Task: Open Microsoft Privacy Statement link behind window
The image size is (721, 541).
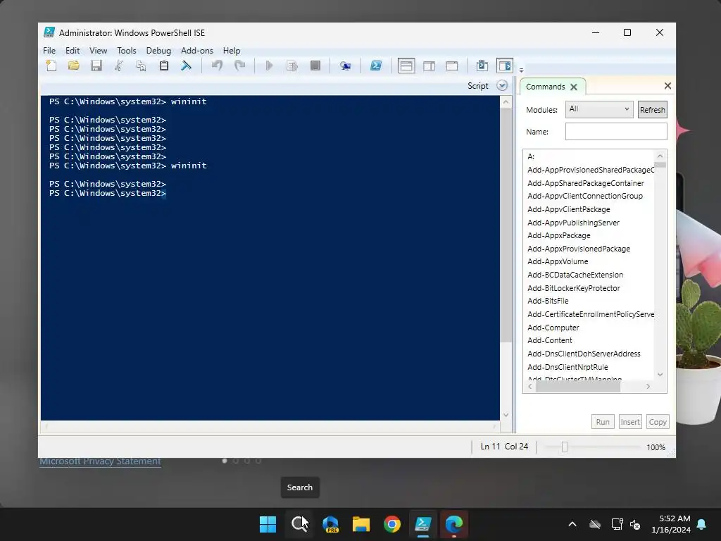Action: coord(100,461)
